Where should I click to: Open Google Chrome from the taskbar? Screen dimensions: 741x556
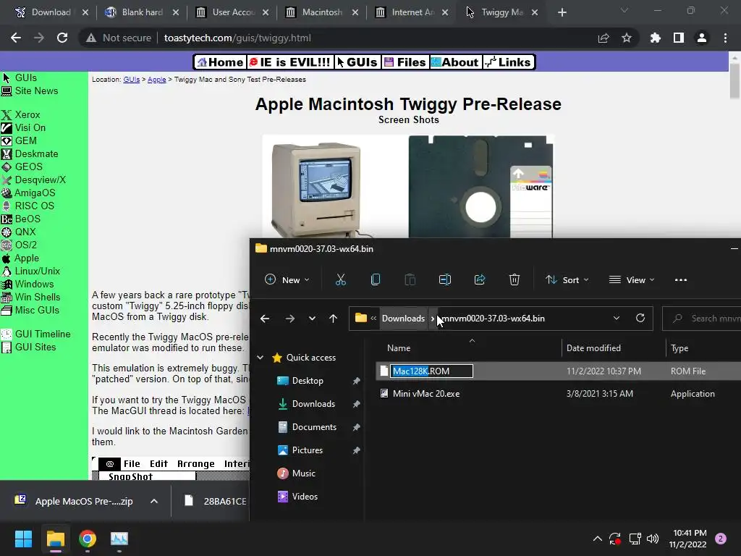[88, 539]
